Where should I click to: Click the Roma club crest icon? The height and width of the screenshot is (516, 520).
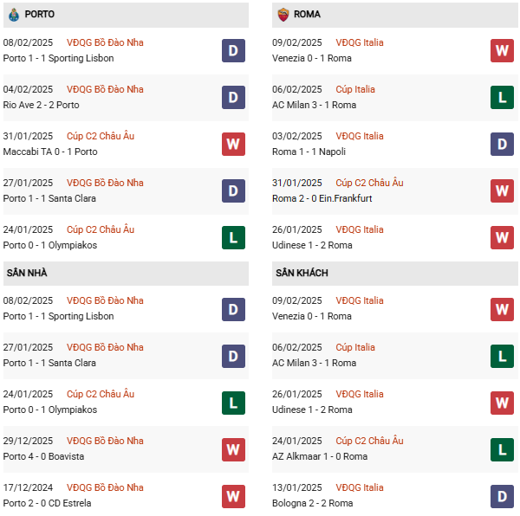click(x=283, y=14)
